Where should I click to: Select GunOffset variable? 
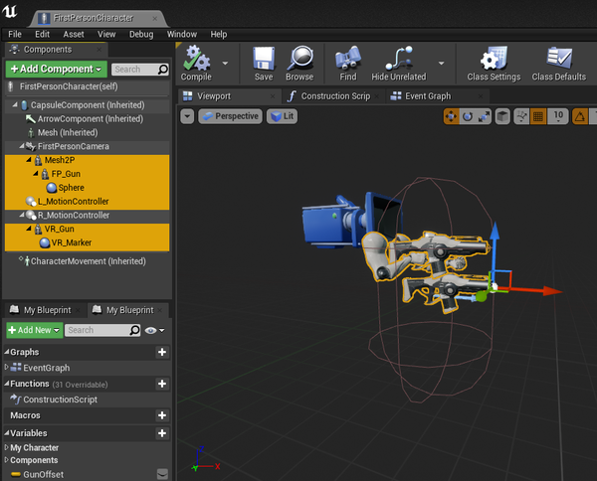coord(43,474)
